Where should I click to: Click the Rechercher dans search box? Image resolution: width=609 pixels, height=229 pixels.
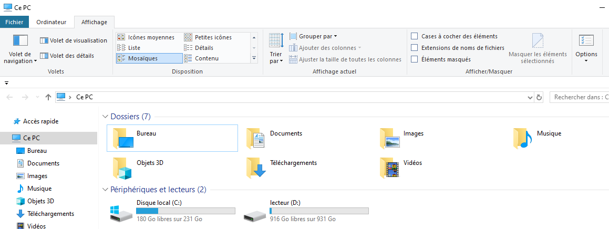pos(580,97)
